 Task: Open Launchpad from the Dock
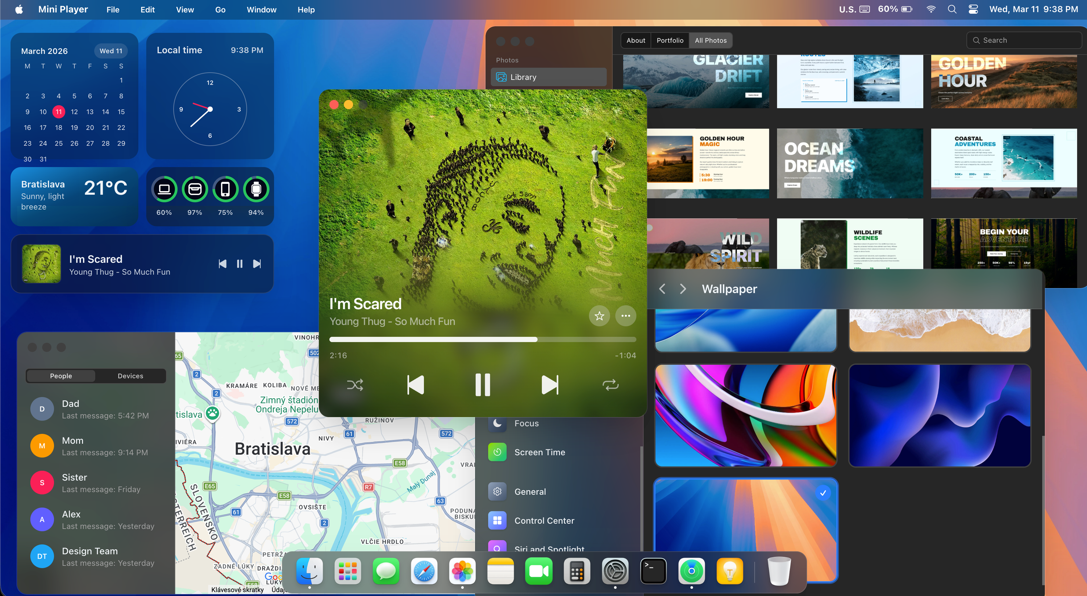click(348, 571)
